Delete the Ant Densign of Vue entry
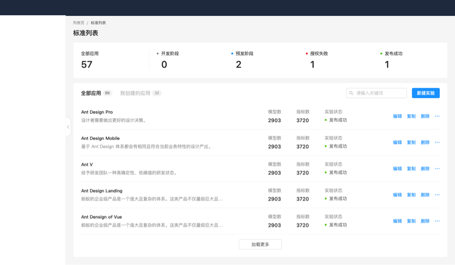This screenshot has height=265, width=455. 425,221
